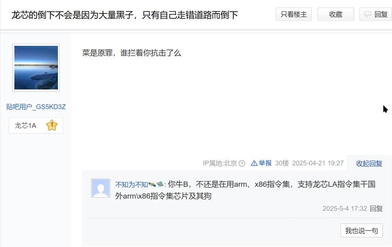Click the 只看楼主 button
The height and width of the screenshot is (247, 392).
tap(294, 14)
